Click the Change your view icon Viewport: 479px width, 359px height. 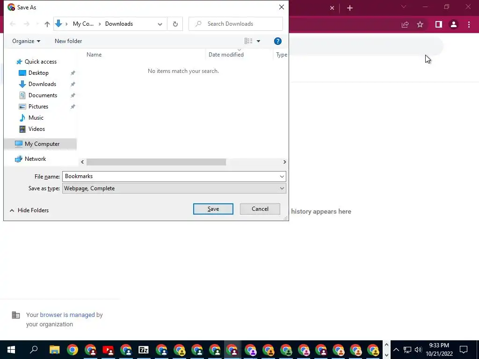coord(248,41)
